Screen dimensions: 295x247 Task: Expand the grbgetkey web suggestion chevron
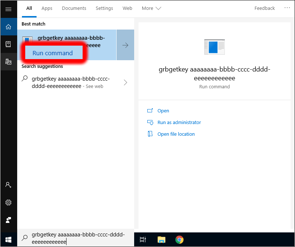point(125,82)
